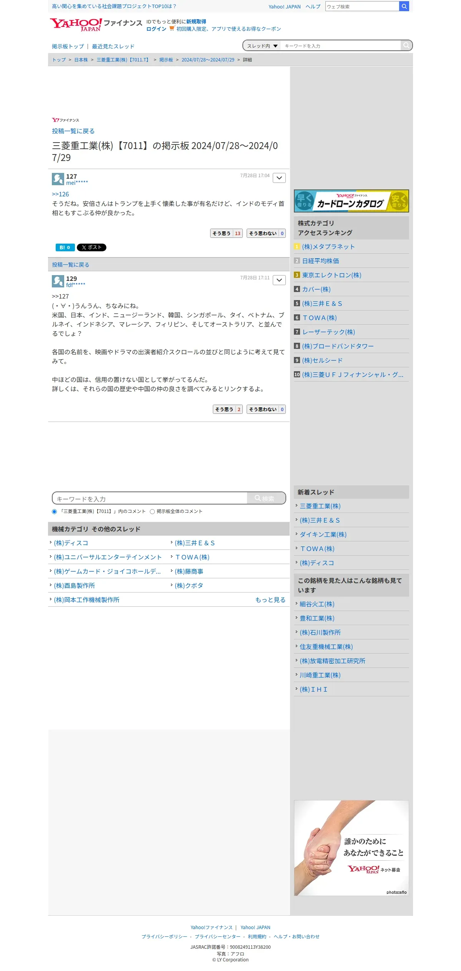This screenshot has width=461, height=971.
Task: Open 利用規約 footer link
Action: click(257, 936)
